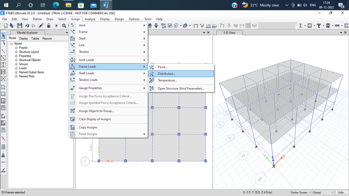Image resolution: width=349 pixels, height=196 pixels.
Task: Click the Point load icon in submenu
Action: coord(151,67)
